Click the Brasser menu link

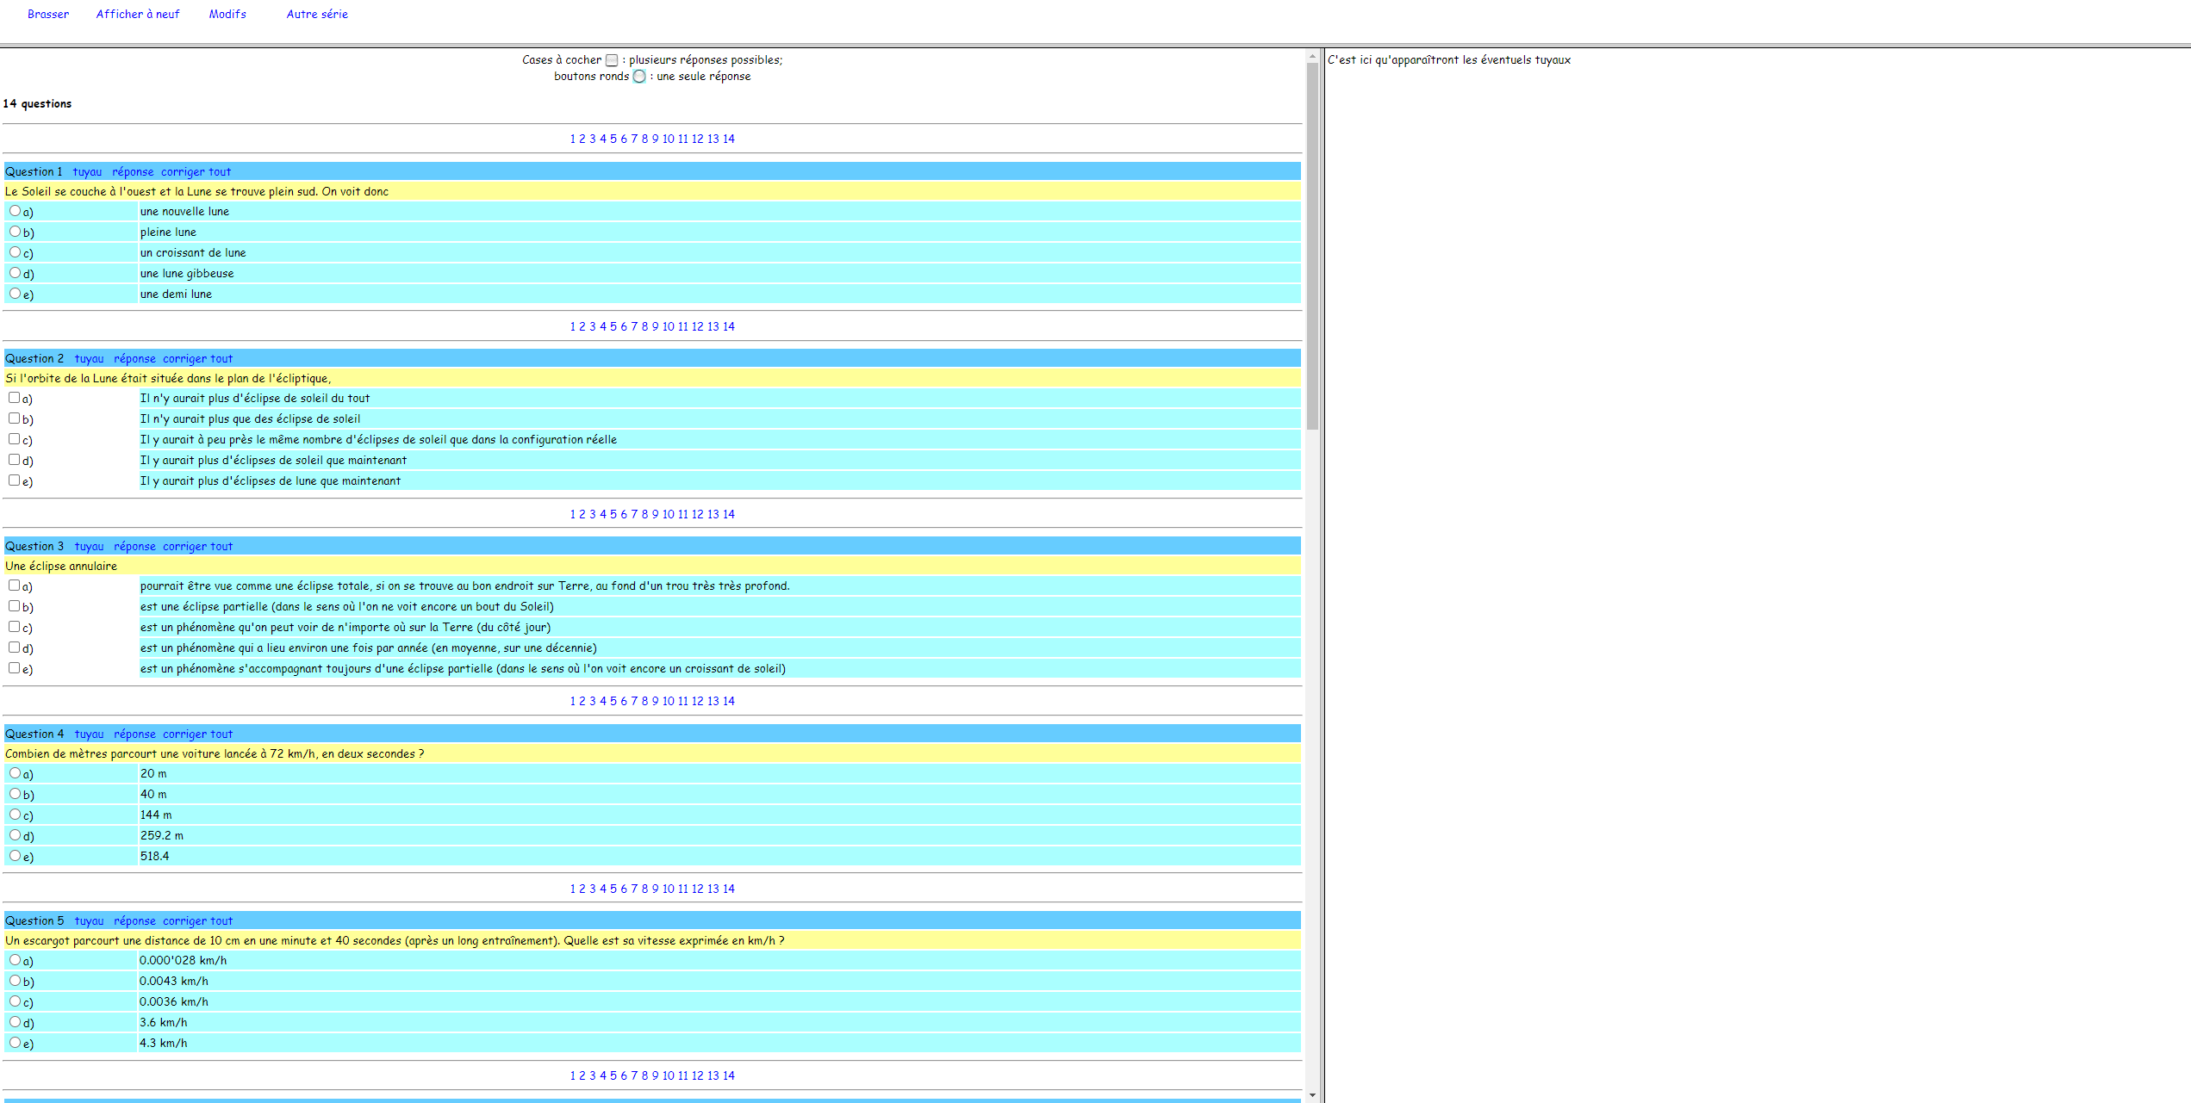pos(48,14)
